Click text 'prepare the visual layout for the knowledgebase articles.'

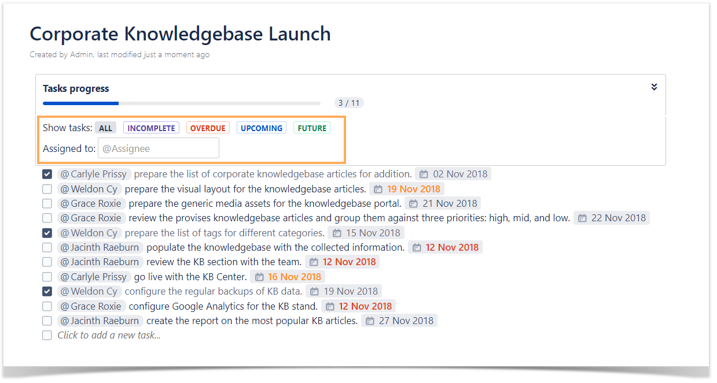[245, 189]
